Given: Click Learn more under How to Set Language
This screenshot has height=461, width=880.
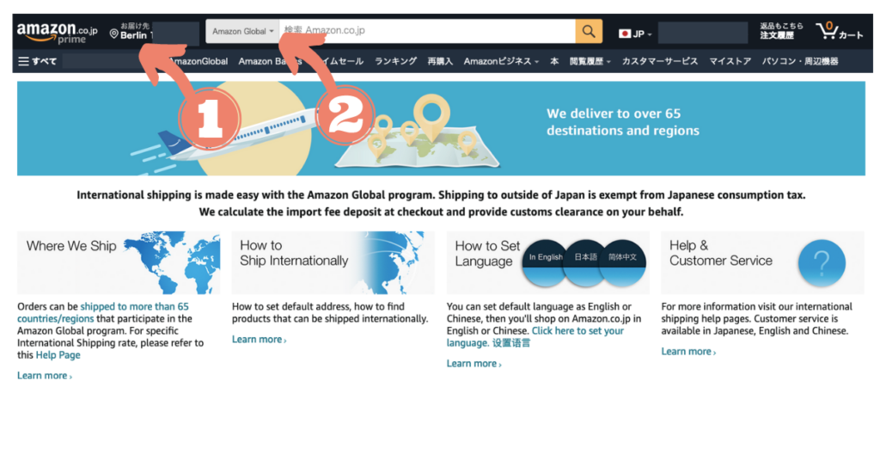Looking at the screenshot, I should (474, 364).
